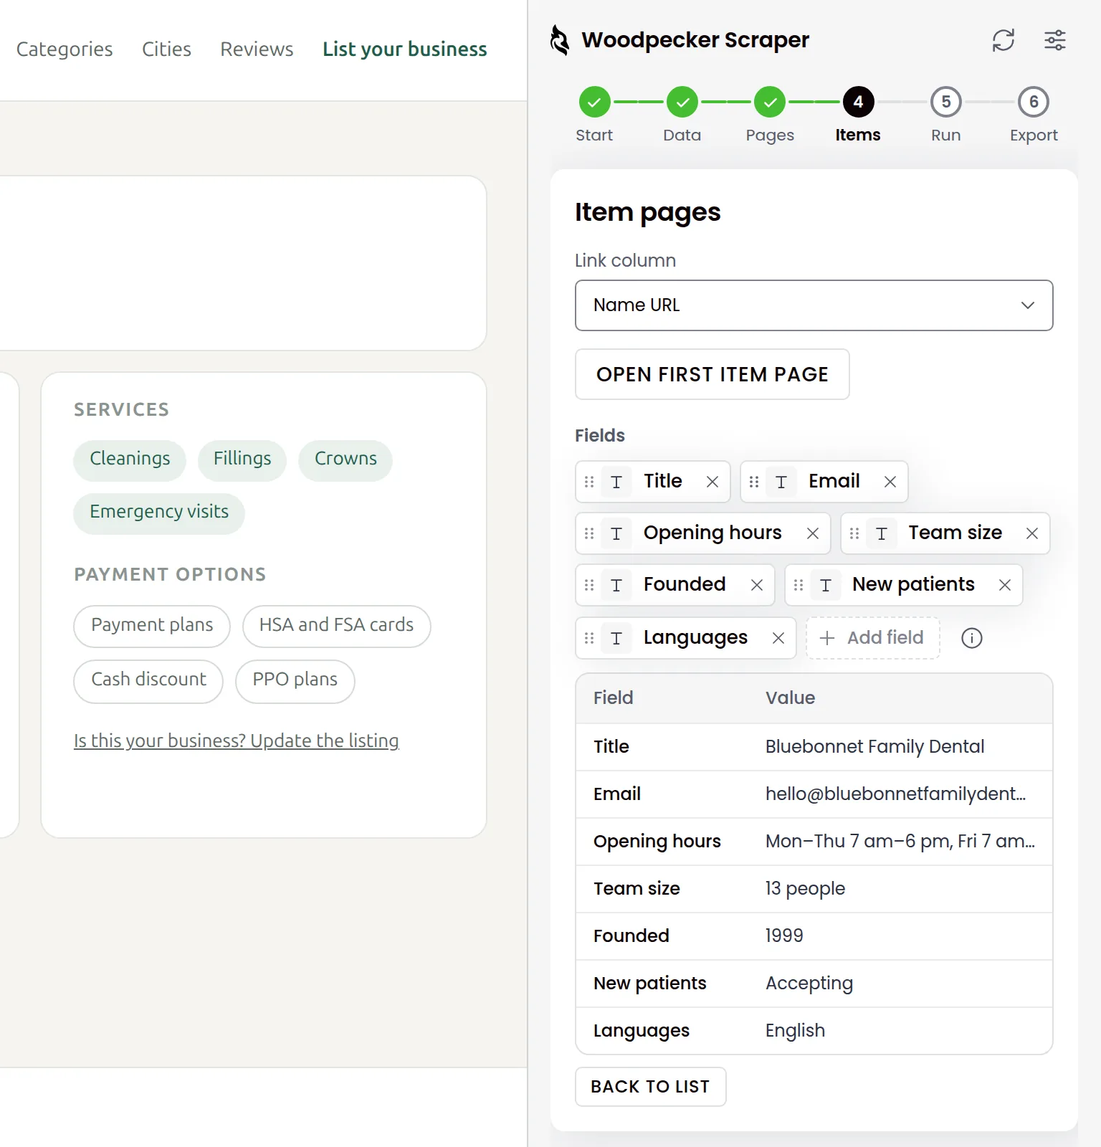Select the Items step
The width and height of the screenshot is (1101, 1147).
pyautogui.click(x=858, y=115)
